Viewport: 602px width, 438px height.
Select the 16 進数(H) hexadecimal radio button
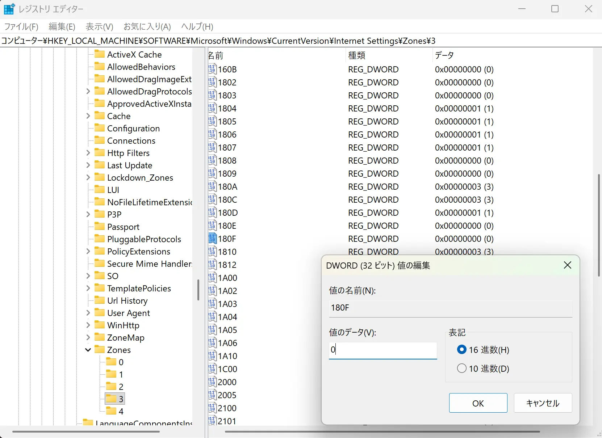pos(461,350)
